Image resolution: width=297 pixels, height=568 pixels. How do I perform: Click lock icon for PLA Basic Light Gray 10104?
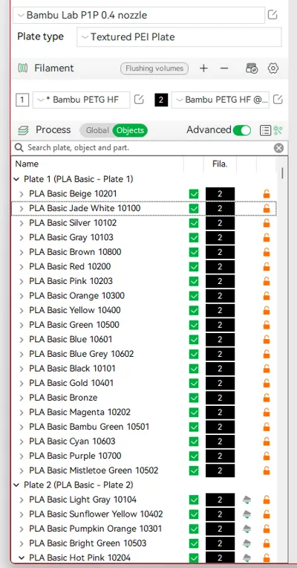267,500
